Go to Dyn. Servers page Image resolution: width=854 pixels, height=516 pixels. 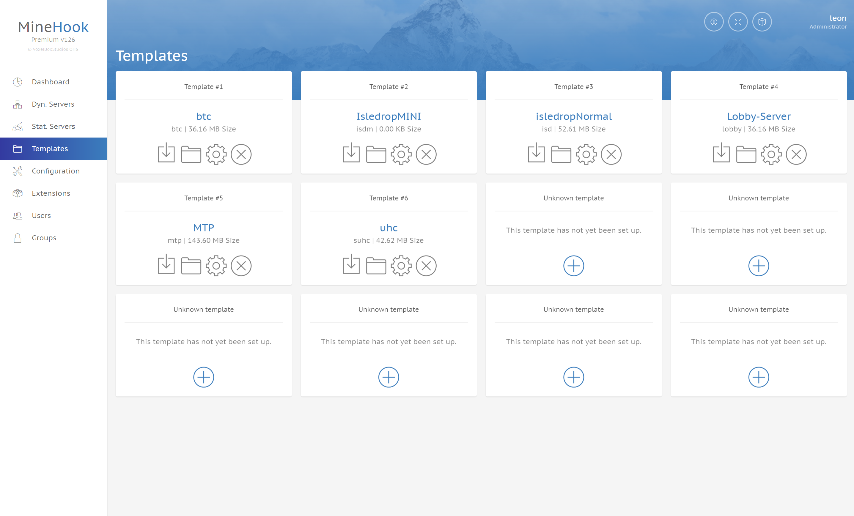(x=53, y=104)
